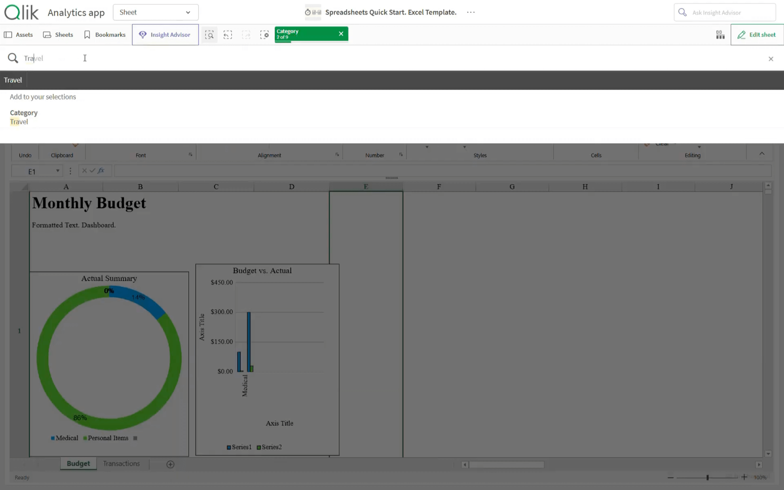
Task: Expand the cell name box dropdown
Action: tap(58, 171)
